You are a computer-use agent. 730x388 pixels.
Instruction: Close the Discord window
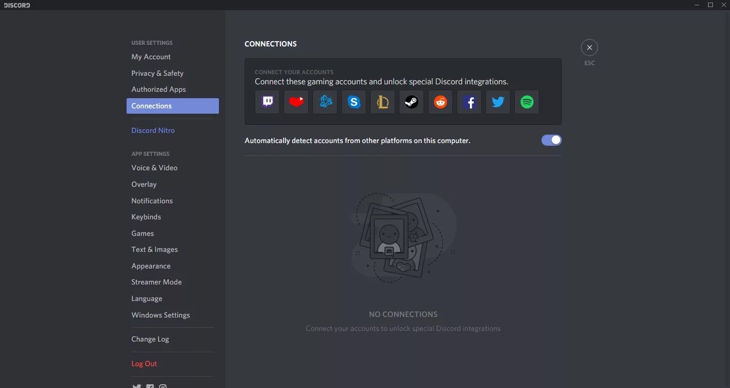click(x=724, y=5)
